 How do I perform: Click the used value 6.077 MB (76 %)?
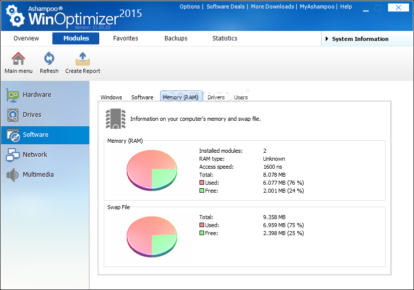283,183
